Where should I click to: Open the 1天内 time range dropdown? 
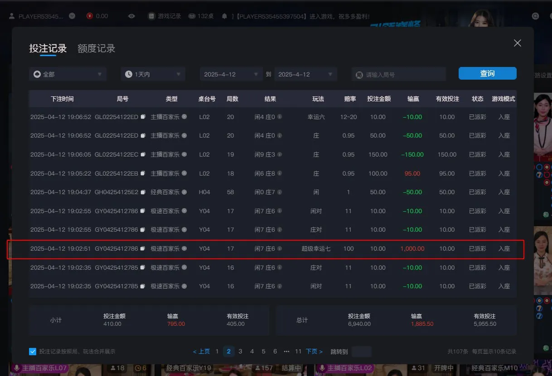(x=153, y=73)
